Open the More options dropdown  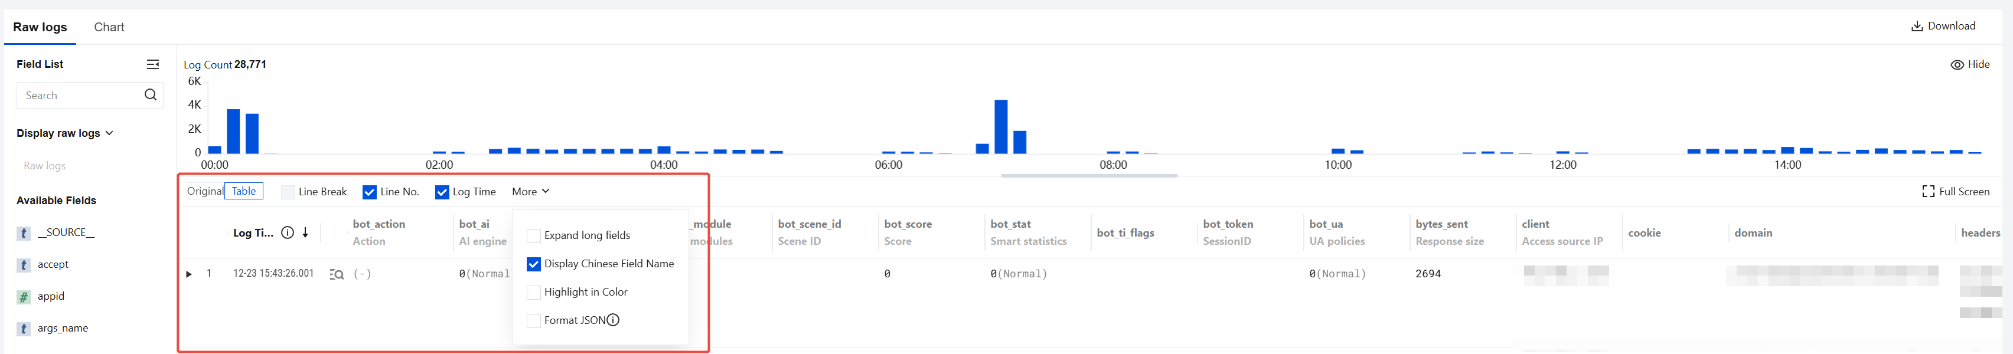click(531, 192)
